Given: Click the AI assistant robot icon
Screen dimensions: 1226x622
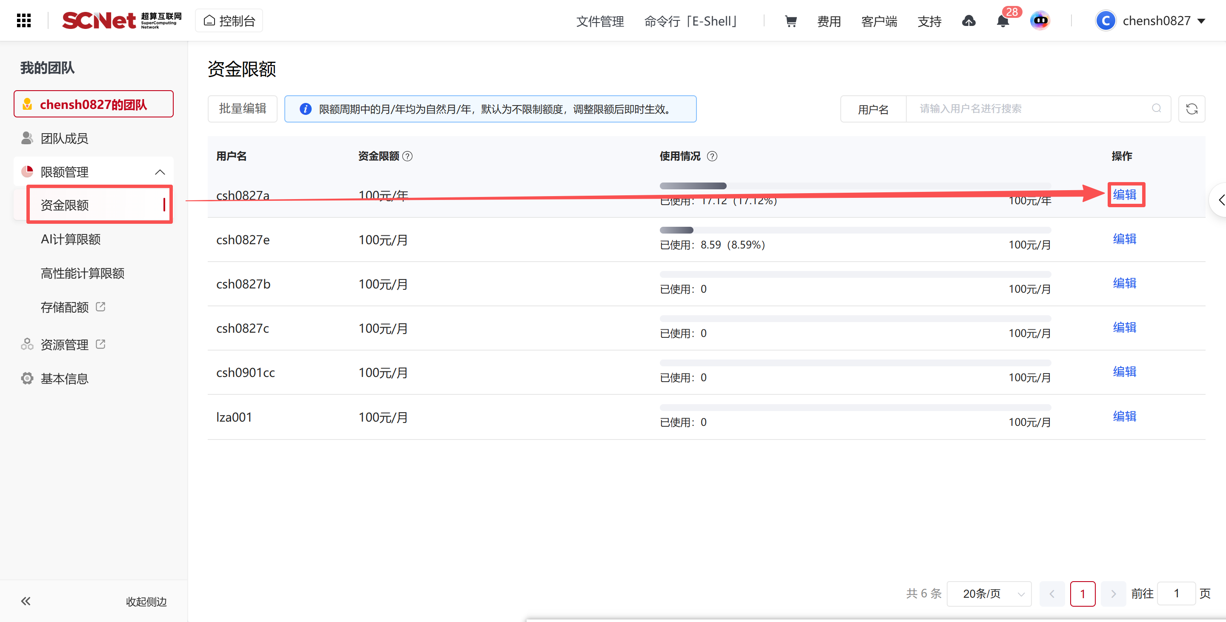Looking at the screenshot, I should click(1040, 20).
